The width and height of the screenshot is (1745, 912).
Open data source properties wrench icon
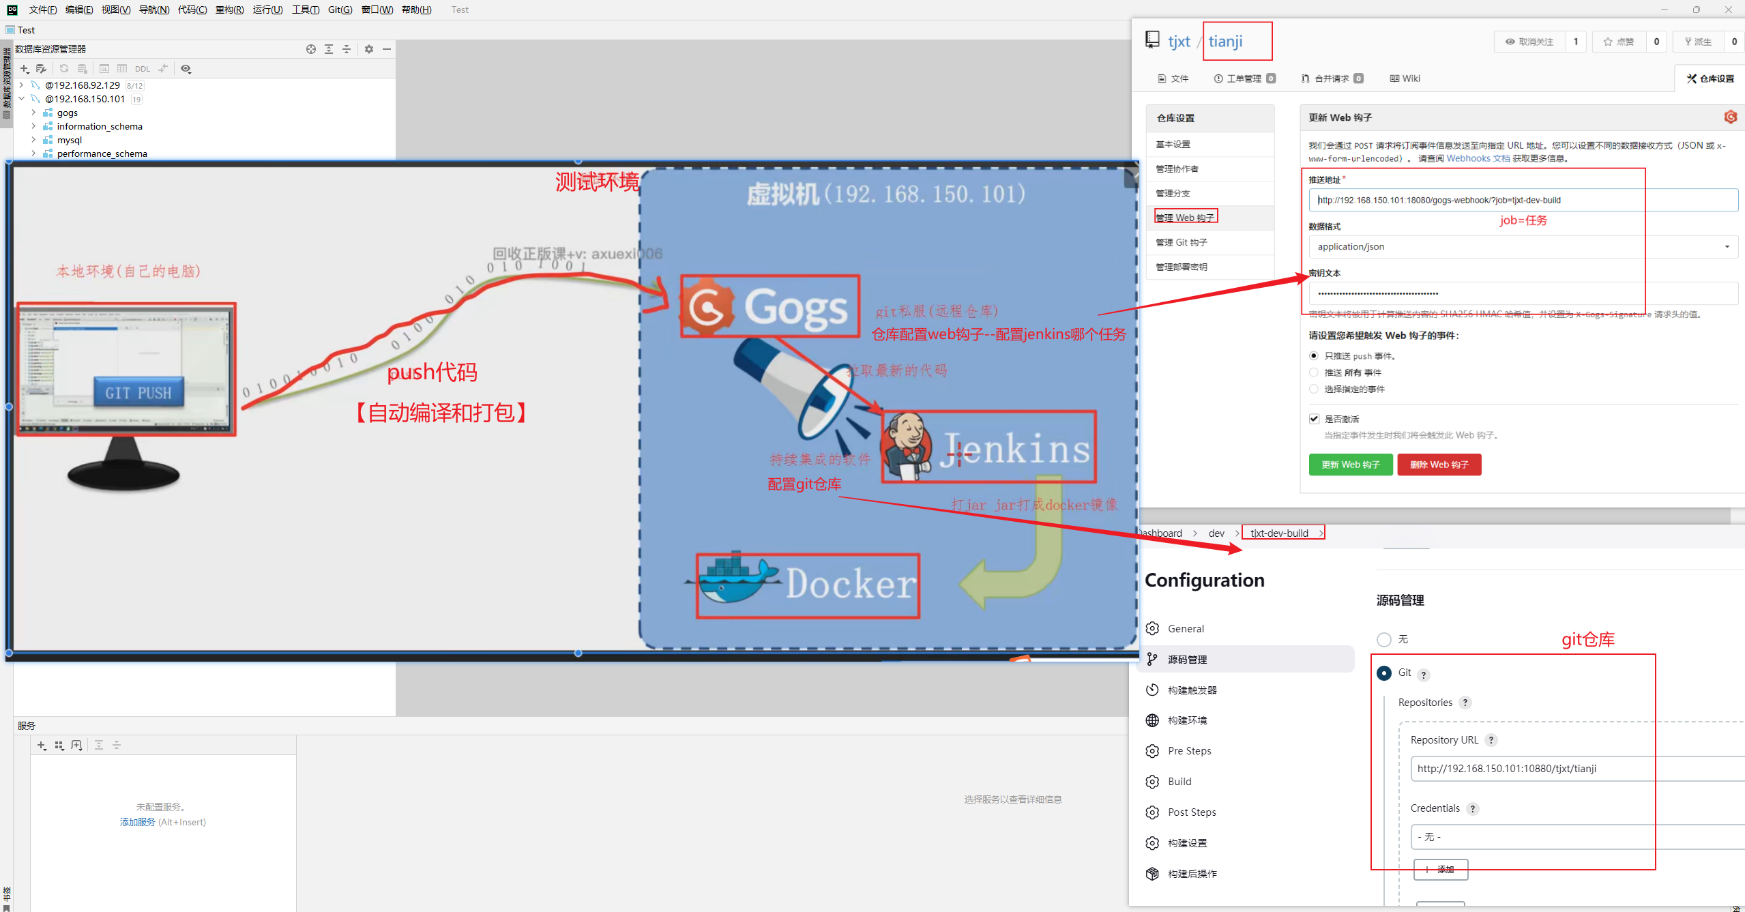(x=41, y=69)
